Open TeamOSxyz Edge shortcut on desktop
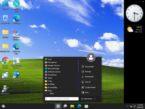Image resolution: width=145 pixels, height=109 pixels. 17,20
